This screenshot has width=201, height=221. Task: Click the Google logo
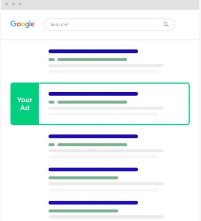[23, 24]
